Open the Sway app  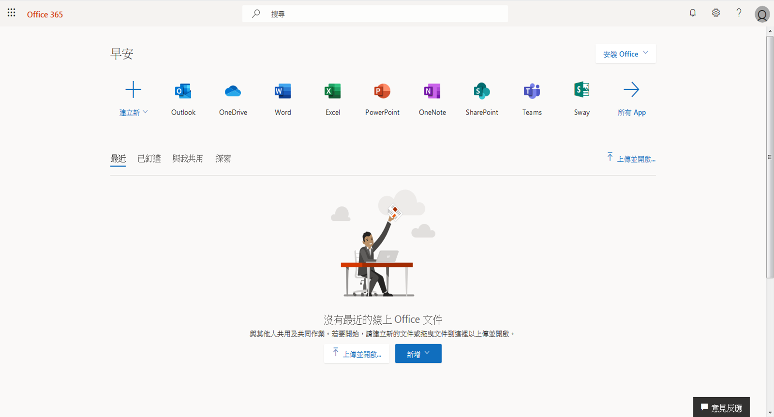click(582, 99)
